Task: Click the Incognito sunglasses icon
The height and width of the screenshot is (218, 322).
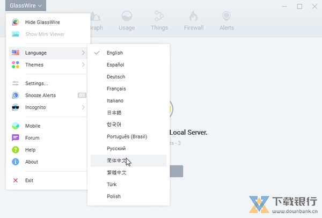Action: pos(16,107)
